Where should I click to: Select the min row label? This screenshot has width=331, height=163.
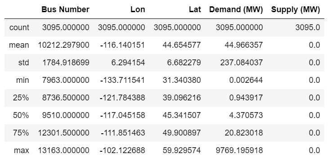pos(22,80)
